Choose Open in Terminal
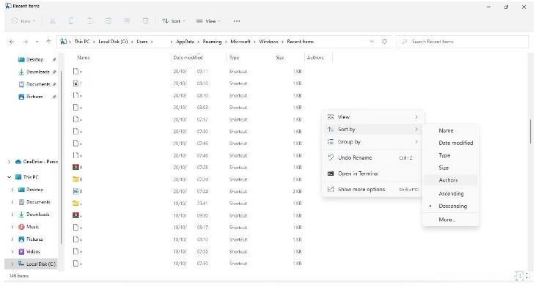This screenshot has height=287, width=541. coord(372,174)
